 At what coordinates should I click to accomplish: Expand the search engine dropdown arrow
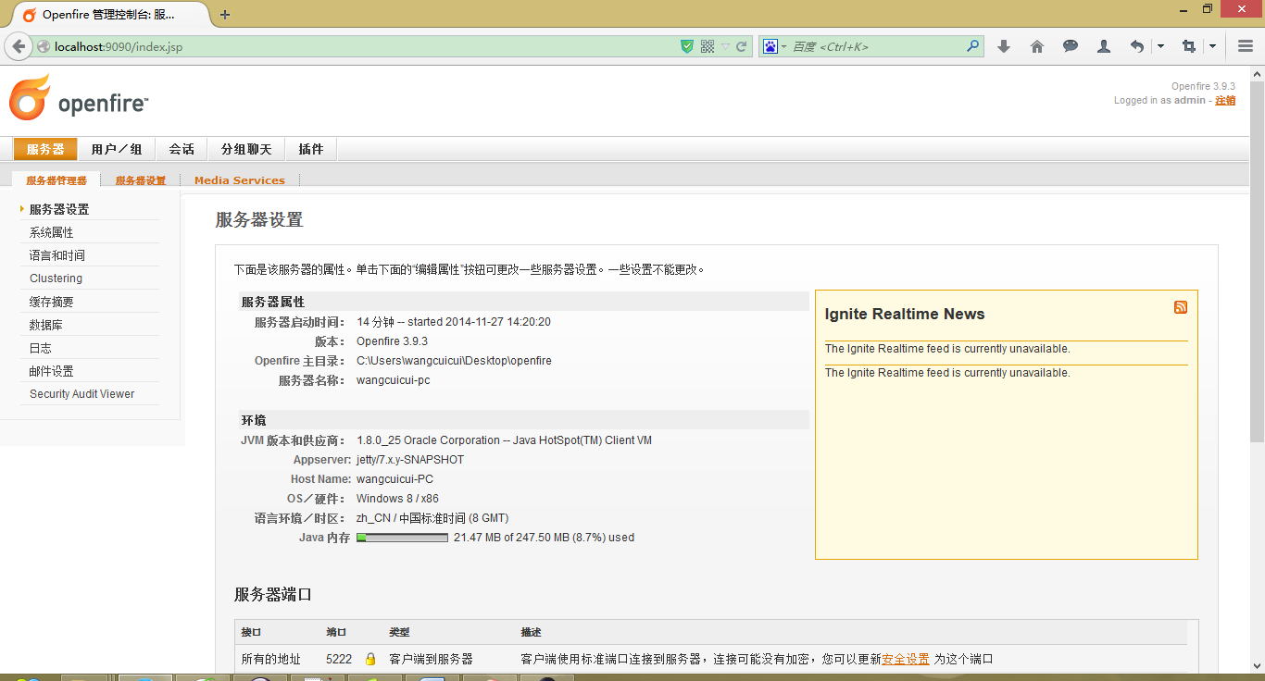tap(783, 46)
